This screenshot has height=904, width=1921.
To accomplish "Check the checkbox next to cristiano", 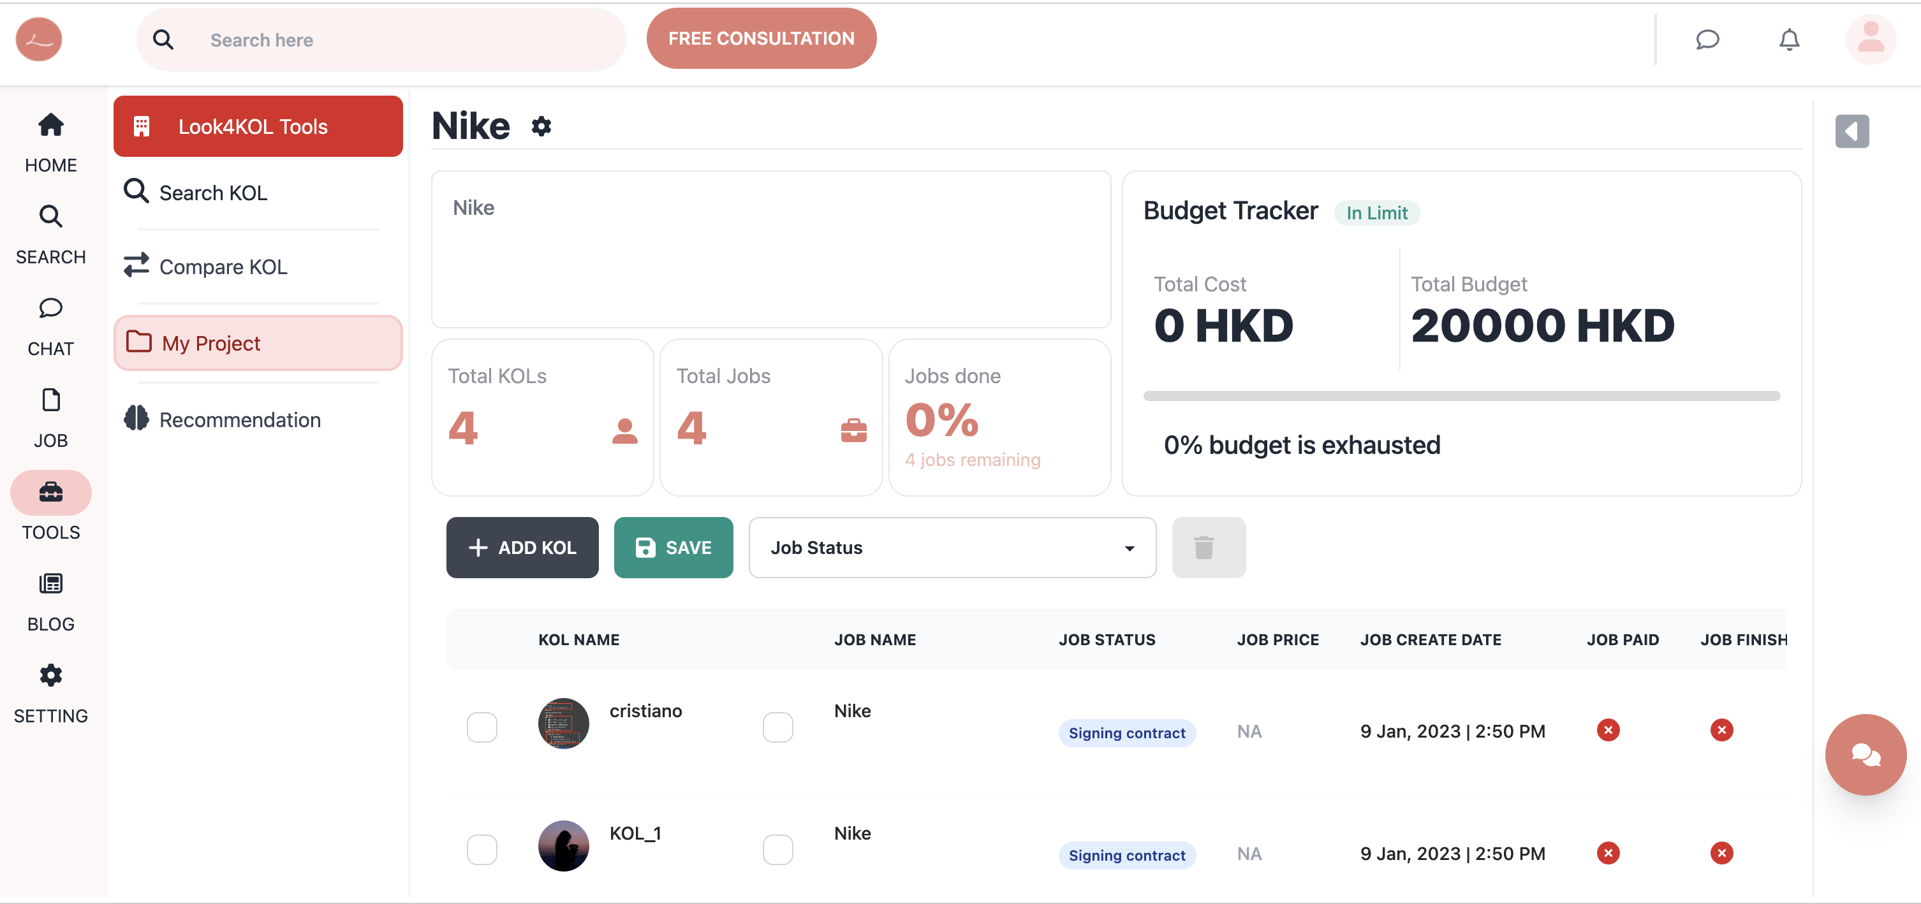I will (483, 727).
